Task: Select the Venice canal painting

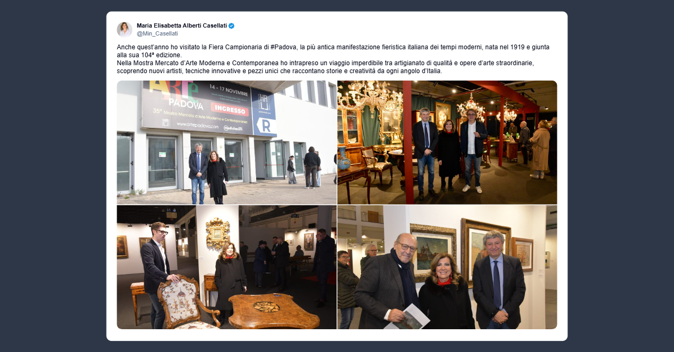Action: tap(433, 251)
